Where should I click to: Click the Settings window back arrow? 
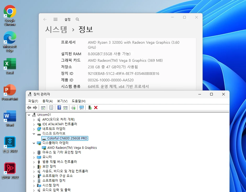pyautogui.click(x=45, y=19)
